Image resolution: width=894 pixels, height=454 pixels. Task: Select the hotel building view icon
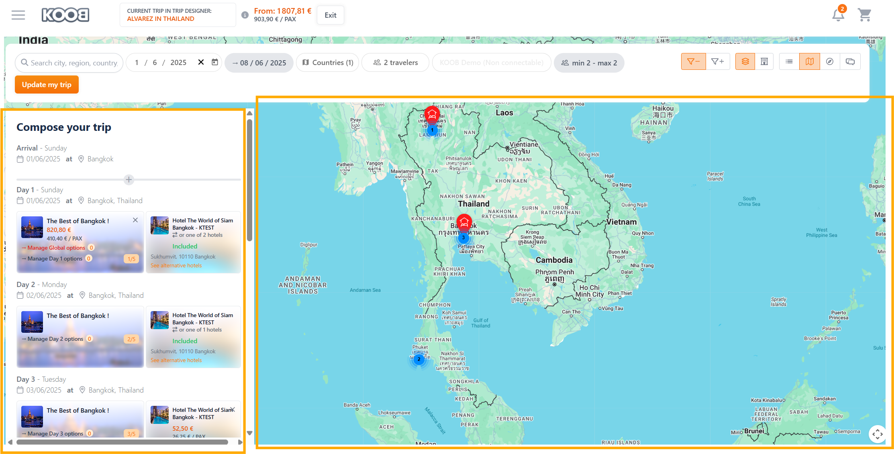tap(764, 62)
